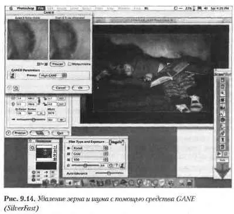This screenshot has height=214, width=234.
Task: Click the Quit button in SilverFast main window
Action: [60, 133]
